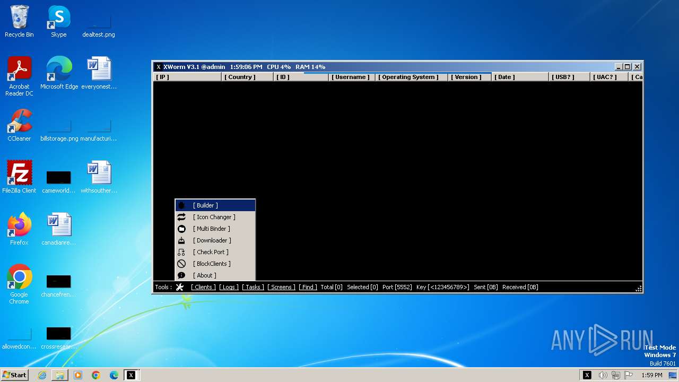Open the Logs view

[x=229, y=287]
